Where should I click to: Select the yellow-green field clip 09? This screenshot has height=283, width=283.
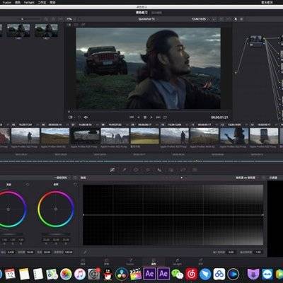(x=145, y=136)
